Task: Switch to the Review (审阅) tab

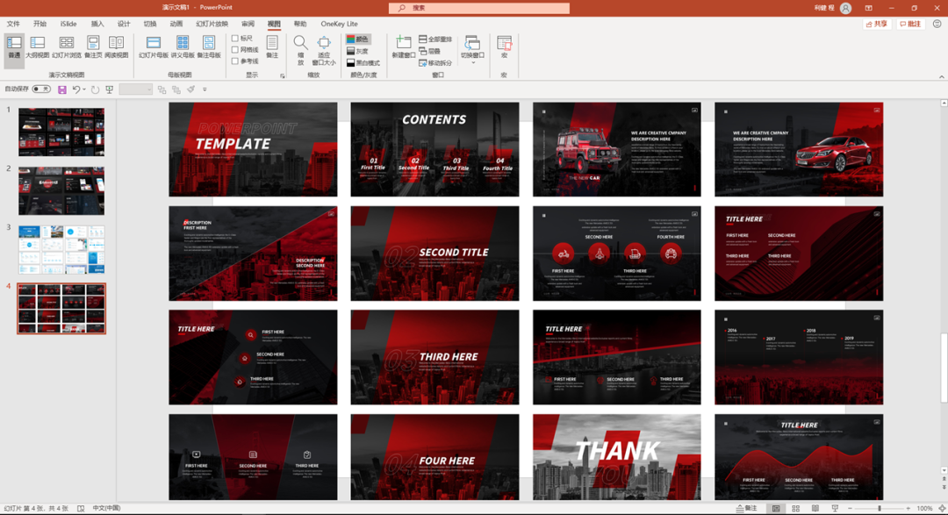Action: [248, 24]
